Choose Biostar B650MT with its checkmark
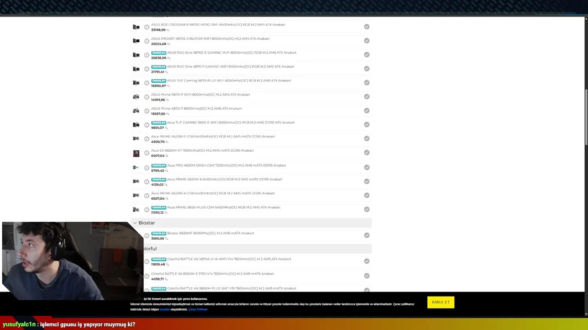This screenshot has width=588, height=330. 367,235
